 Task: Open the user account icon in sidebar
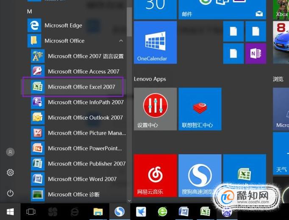tap(10, 152)
